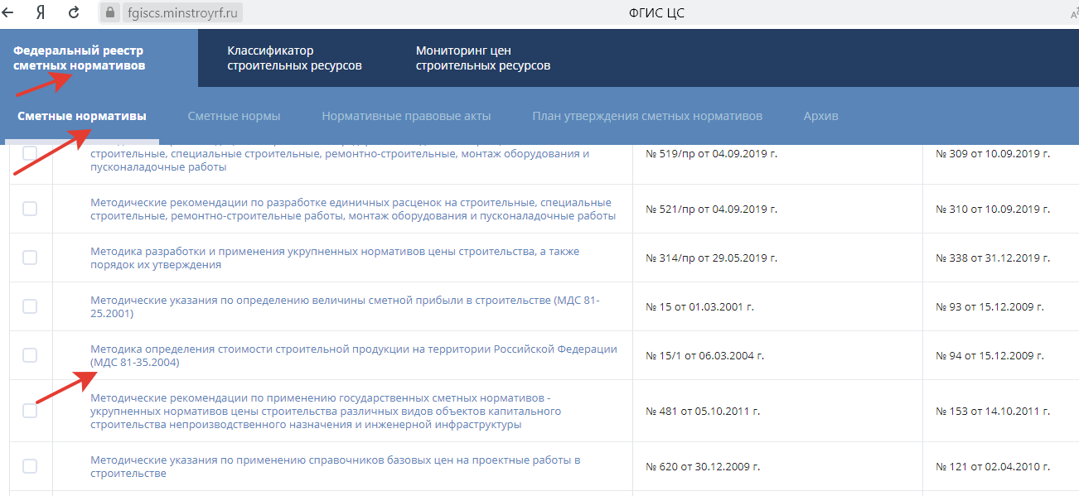Open Методика определения стоимости строительной продукции link
The width and height of the screenshot is (1079, 496).
(x=354, y=355)
